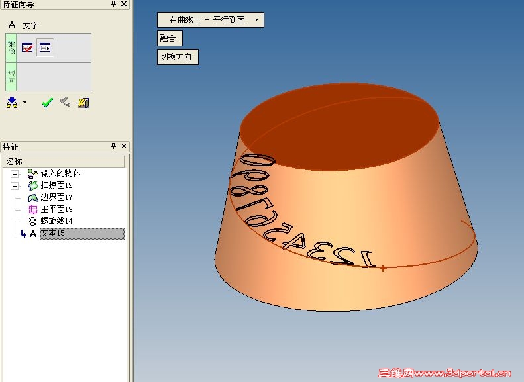Click the green required-inputs side tab

coord(11,48)
